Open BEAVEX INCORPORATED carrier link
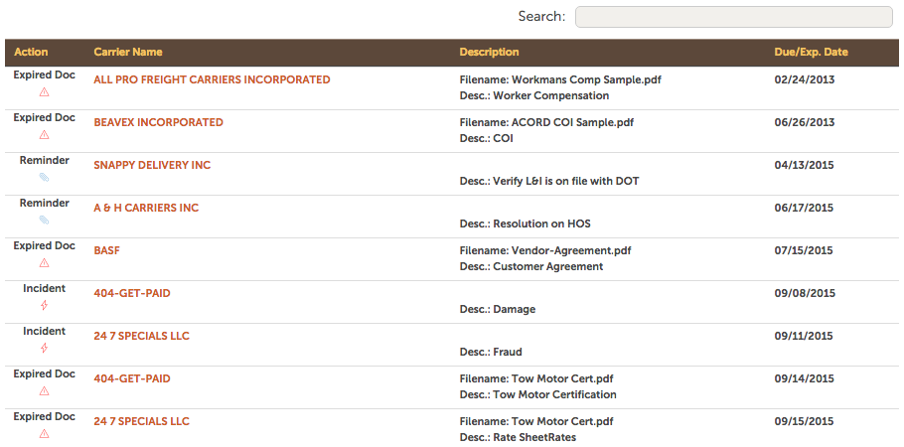The width and height of the screenshot is (904, 447). pyautogui.click(x=159, y=122)
